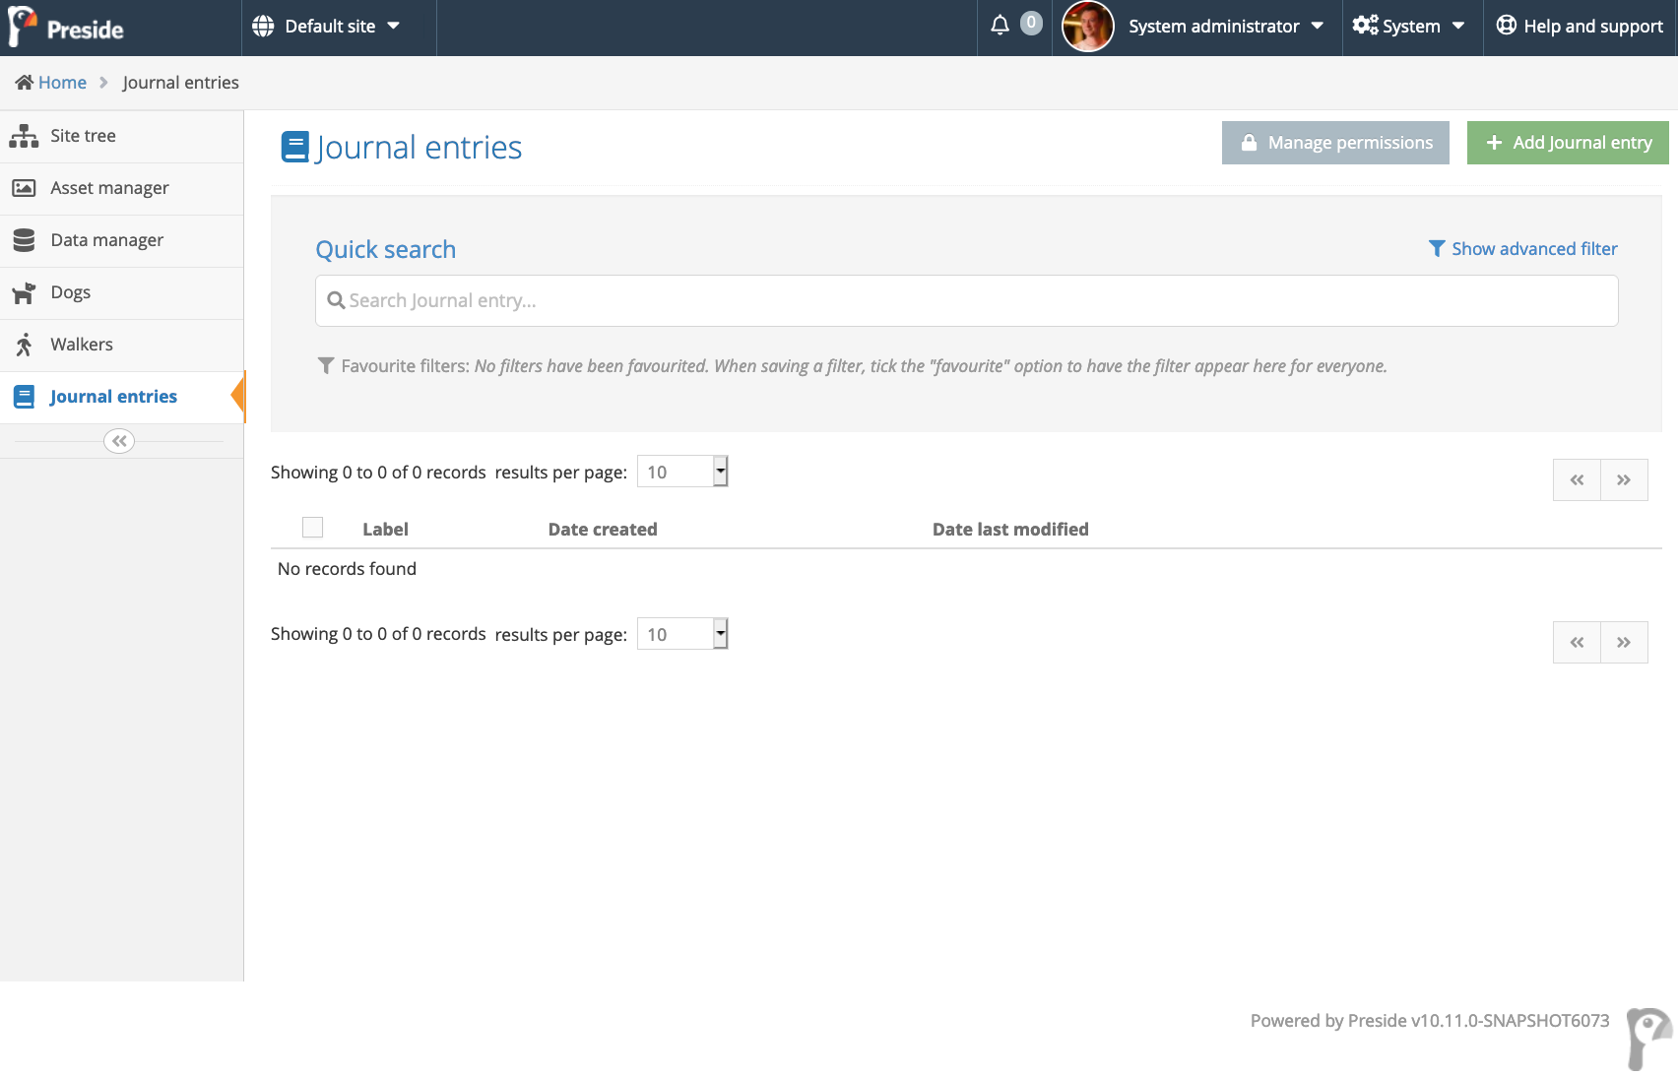Screen dimensions: 1678x1076
Task: Open the Walkers sidebar item
Action: [x=82, y=345]
